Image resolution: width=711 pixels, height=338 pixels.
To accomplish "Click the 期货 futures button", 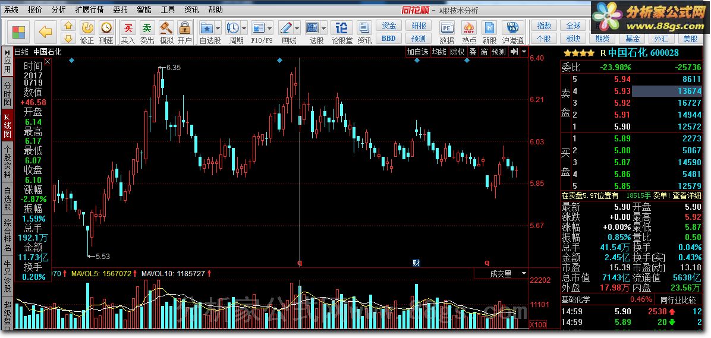I will [x=603, y=39].
